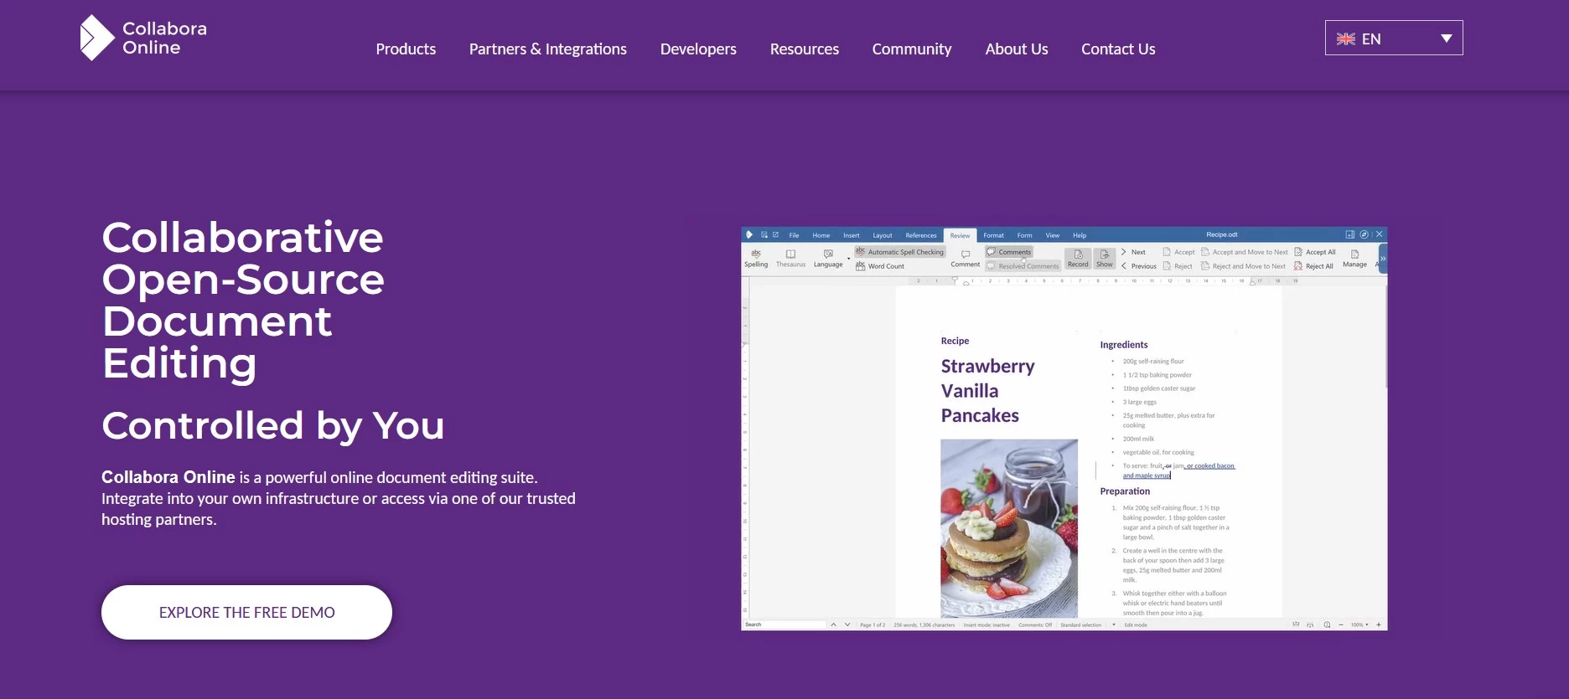Open the EN language selector dropdown
Viewport: 1569px width, 699px height.
click(x=1394, y=38)
